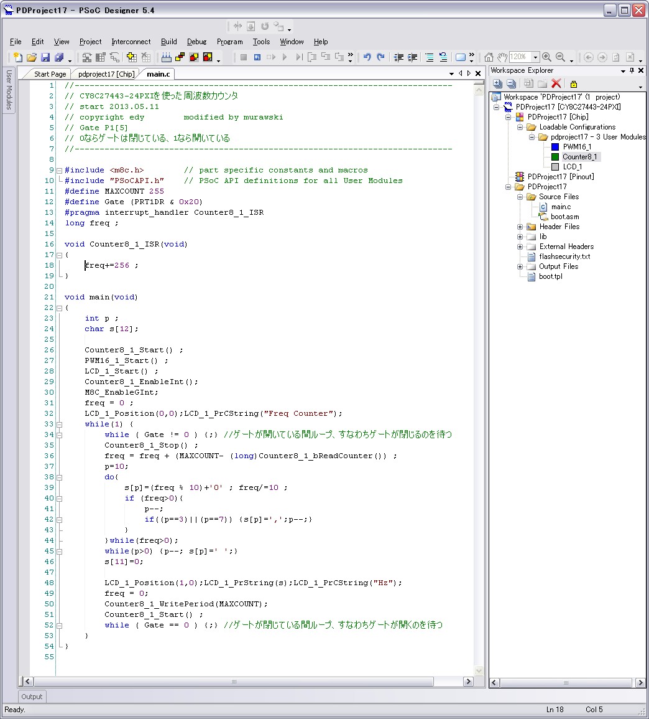Click the Zoom In magnifier icon
This screenshot has width=649, height=719.
546,57
